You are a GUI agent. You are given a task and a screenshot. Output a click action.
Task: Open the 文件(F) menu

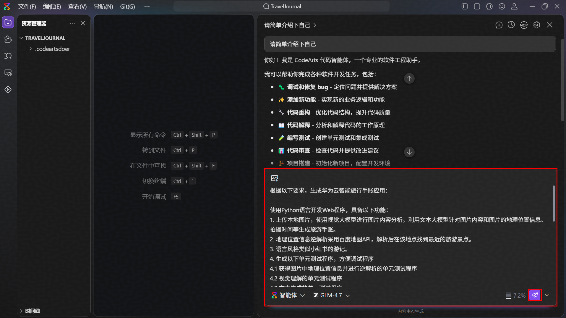pyautogui.click(x=27, y=7)
